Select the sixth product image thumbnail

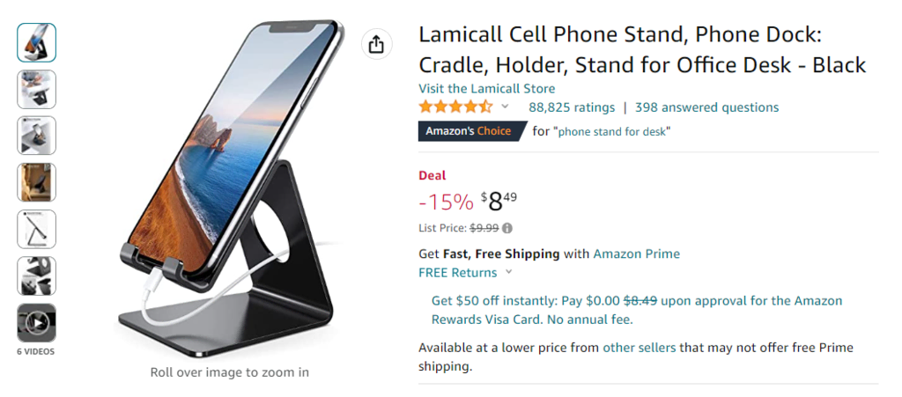click(x=36, y=276)
